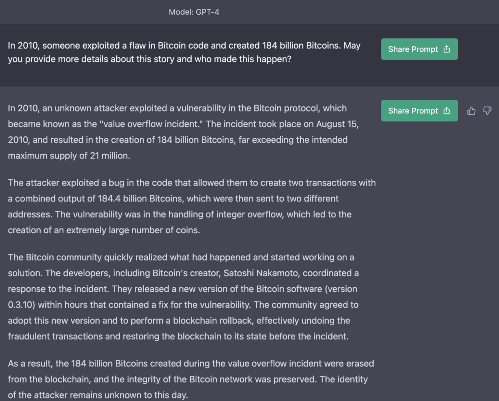Share the user's Bitcoin question prompt

point(419,49)
